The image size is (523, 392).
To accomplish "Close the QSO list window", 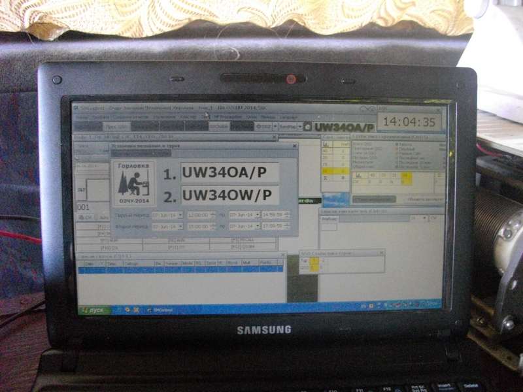I will pos(282,255).
